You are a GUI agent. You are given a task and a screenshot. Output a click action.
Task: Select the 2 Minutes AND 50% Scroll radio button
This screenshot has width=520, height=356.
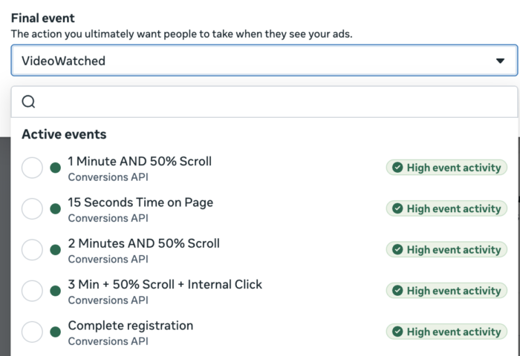point(32,250)
